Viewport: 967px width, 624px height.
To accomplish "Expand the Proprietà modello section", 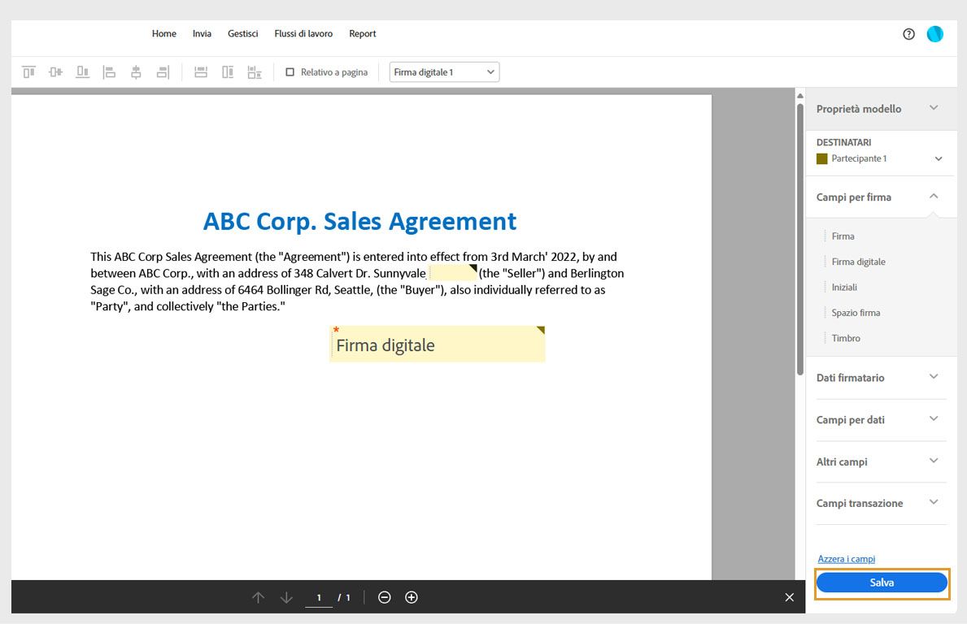I will point(881,108).
